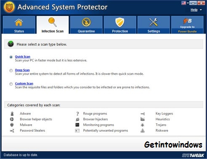Viewport: 207px width, 159px height.
Task: Switch to the Status tab
Action: point(19,25)
